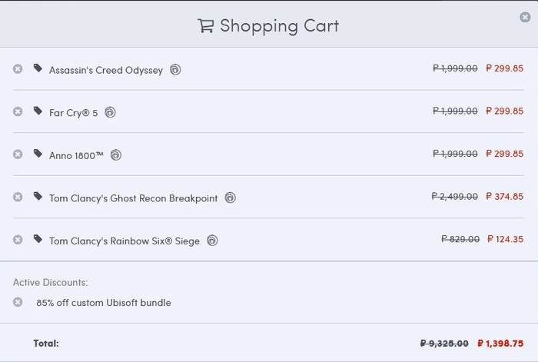Open the Anno 1800 title link
The width and height of the screenshot is (538, 362).
point(76,155)
